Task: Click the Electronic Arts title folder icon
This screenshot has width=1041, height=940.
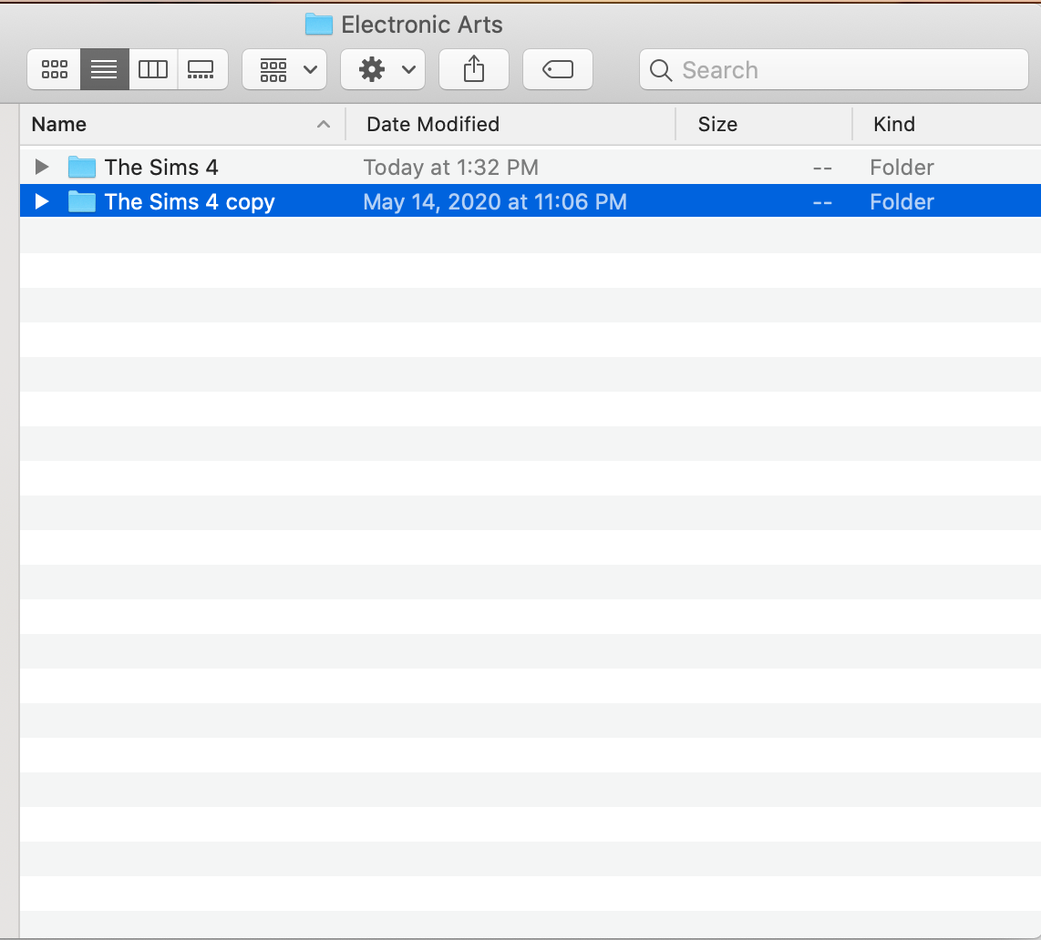Action: tap(319, 25)
